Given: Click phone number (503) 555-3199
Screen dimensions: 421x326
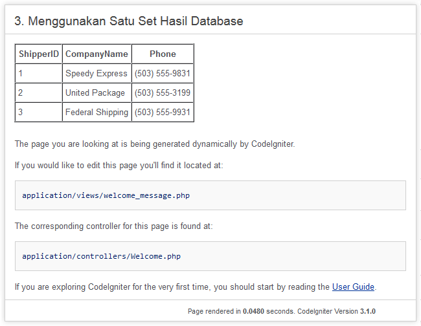Looking at the screenshot, I should tap(163, 92).
